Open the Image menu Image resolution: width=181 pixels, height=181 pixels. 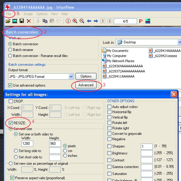[28, 14]
